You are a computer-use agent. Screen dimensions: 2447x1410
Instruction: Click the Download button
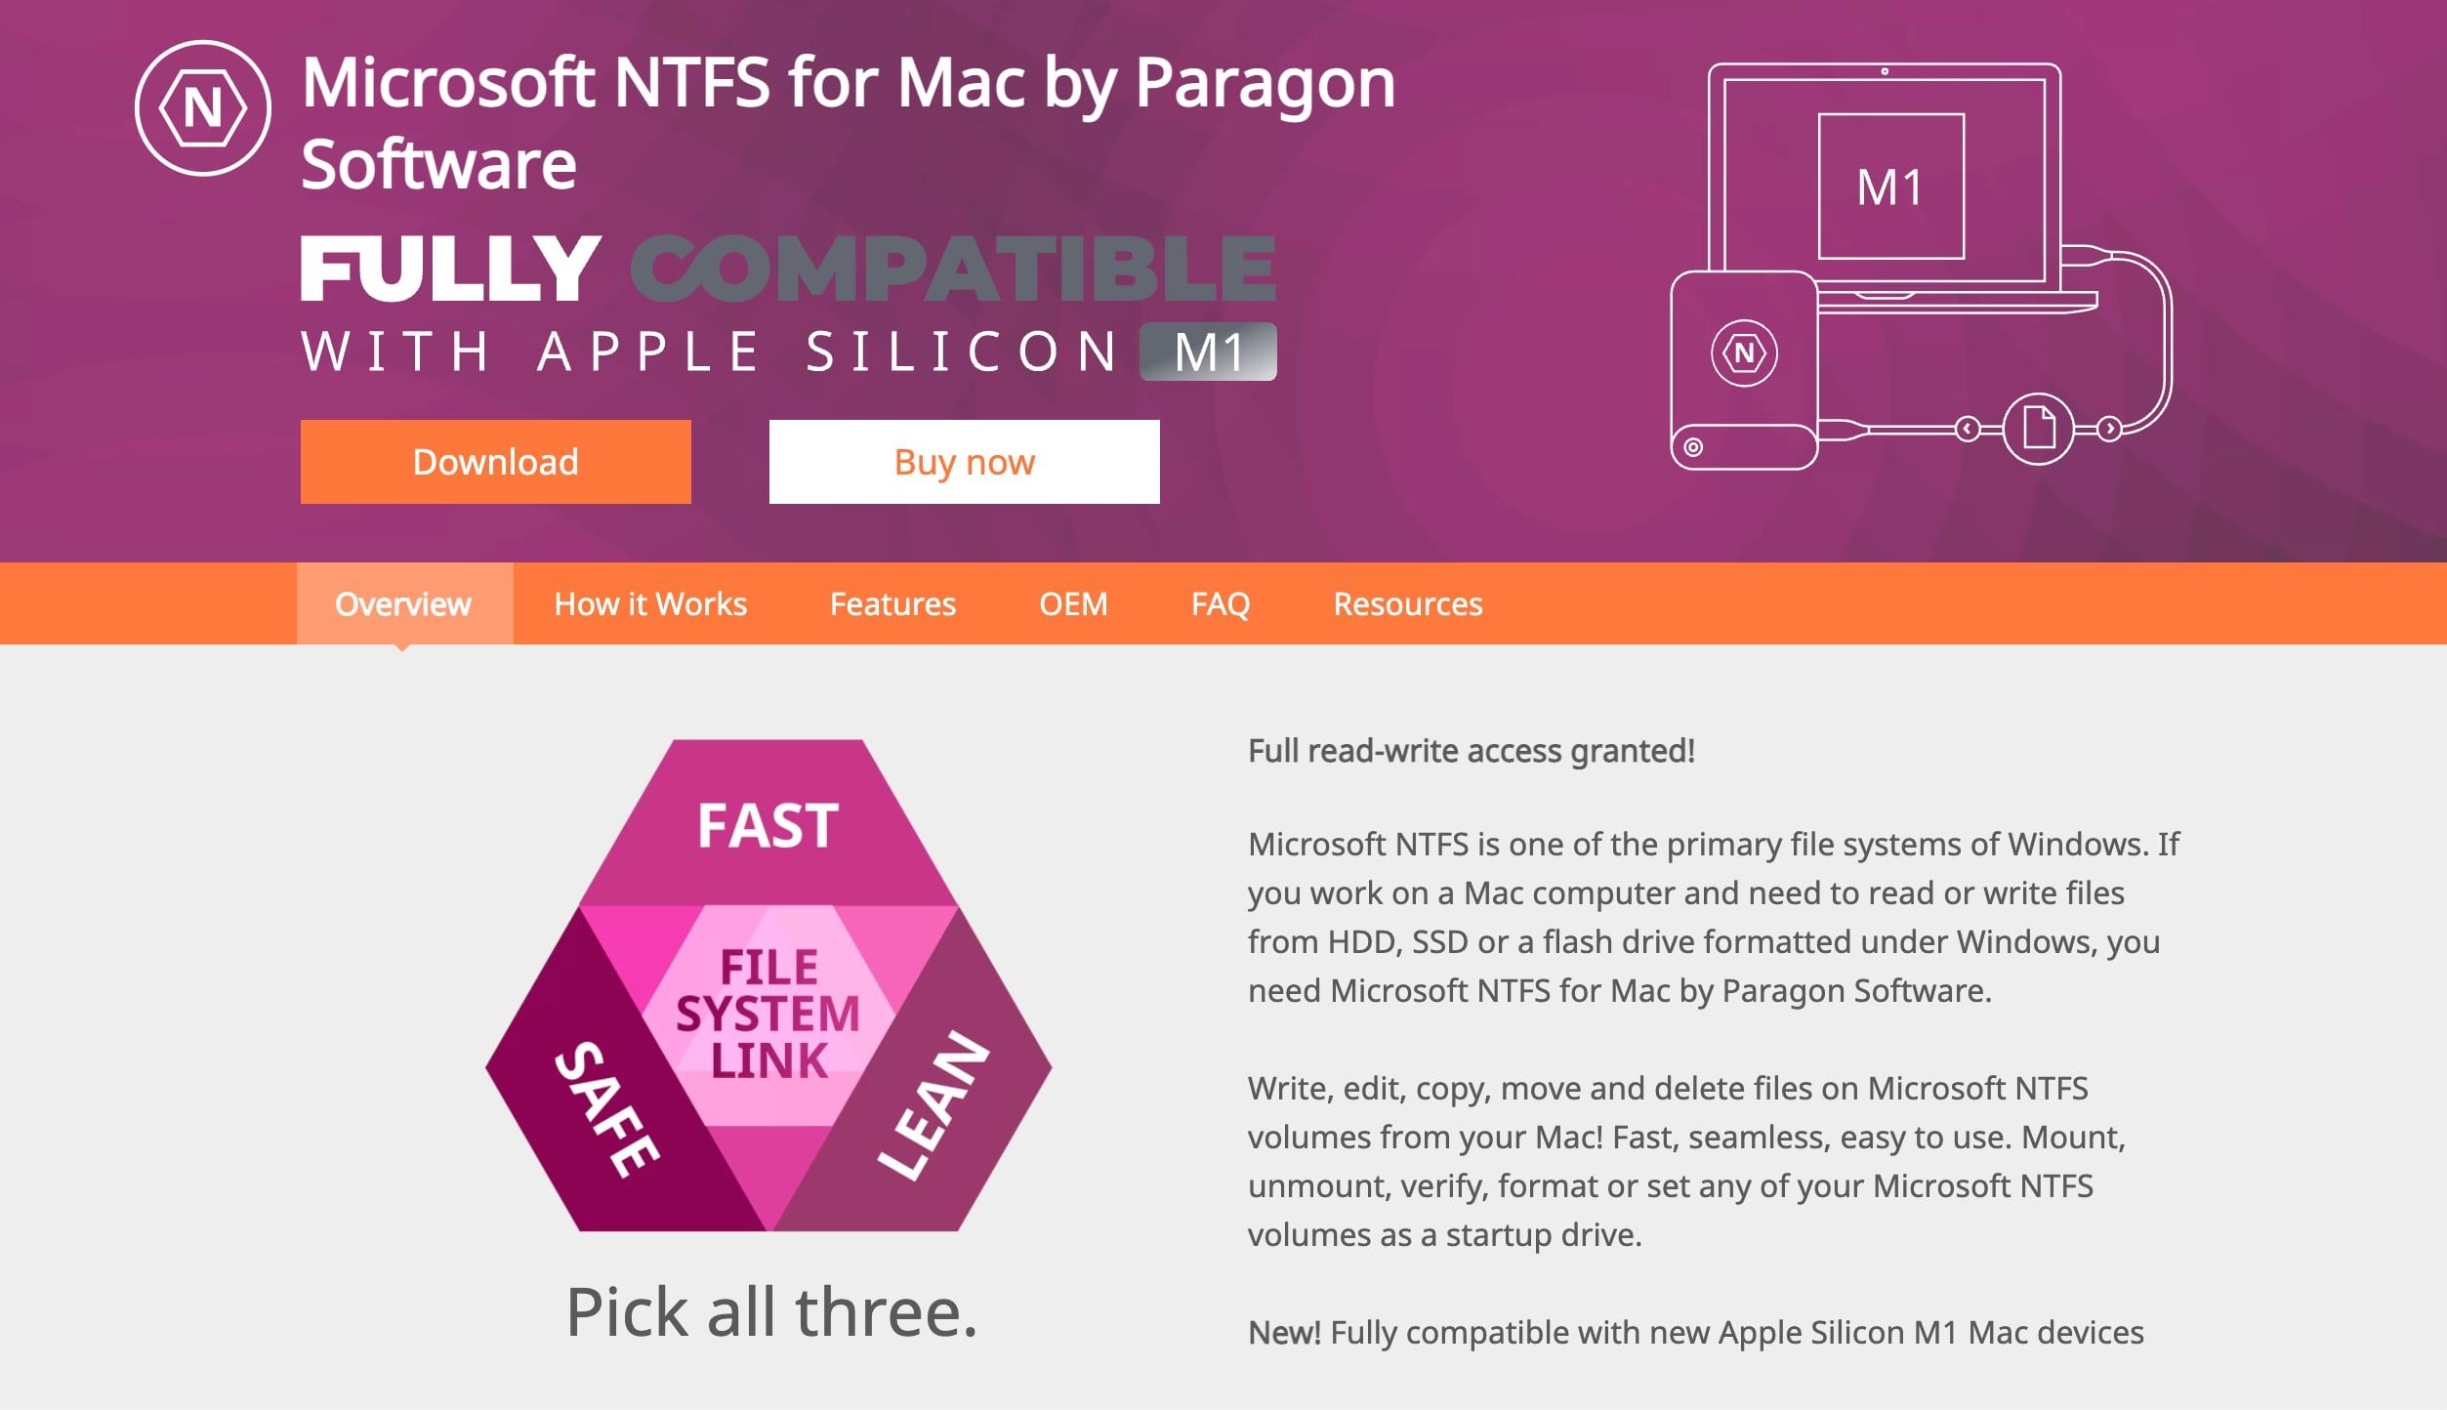coord(494,461)
